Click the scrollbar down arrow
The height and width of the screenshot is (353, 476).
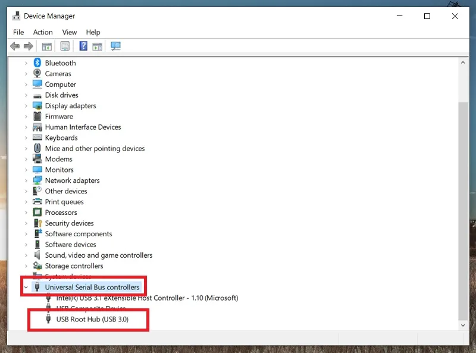click(x=463, y=326)
